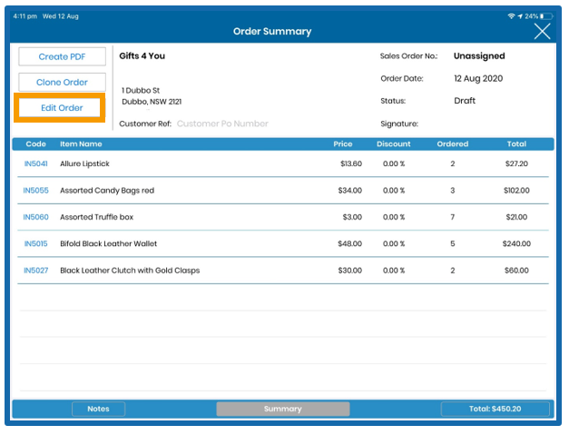Click the $48.00 price value

349,243
